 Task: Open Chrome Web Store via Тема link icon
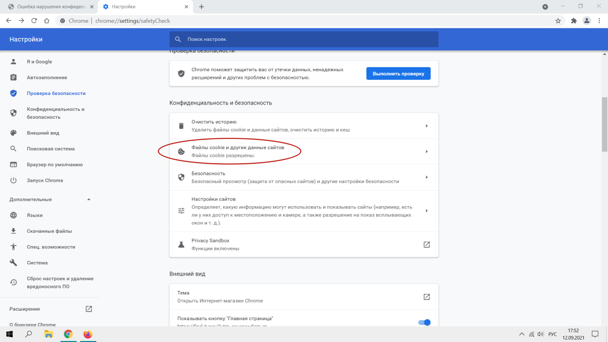point(427,297)
